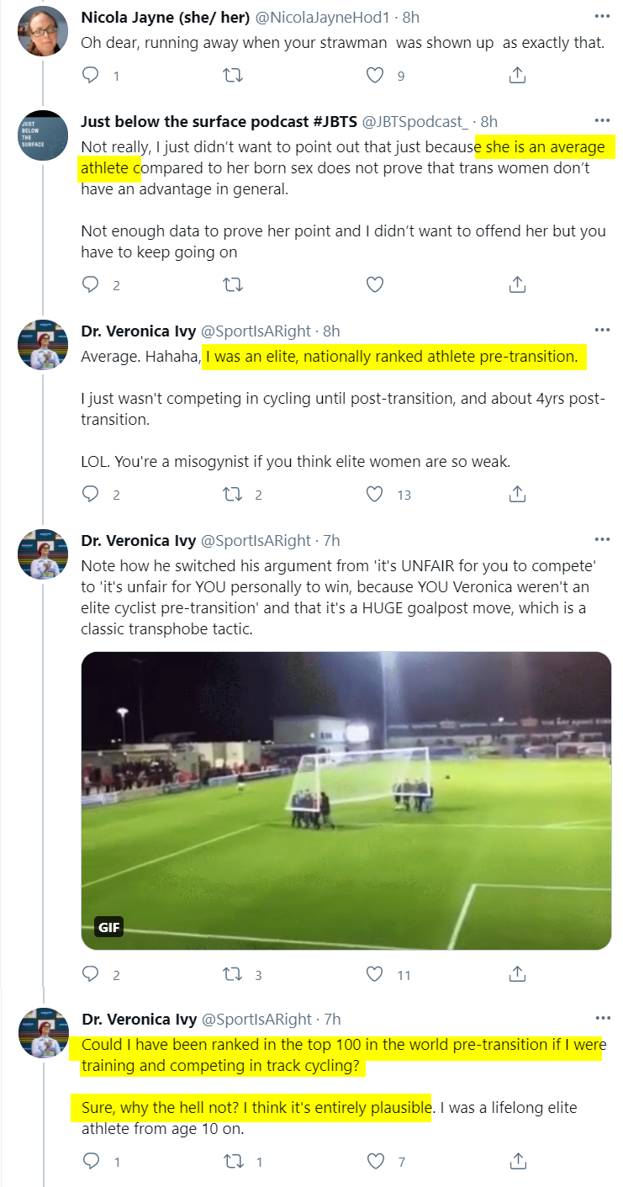The image size is (623, 1187).
Task: Retweet Nicola Jayne's strawman tweet
Action: [x=232, y=76]
